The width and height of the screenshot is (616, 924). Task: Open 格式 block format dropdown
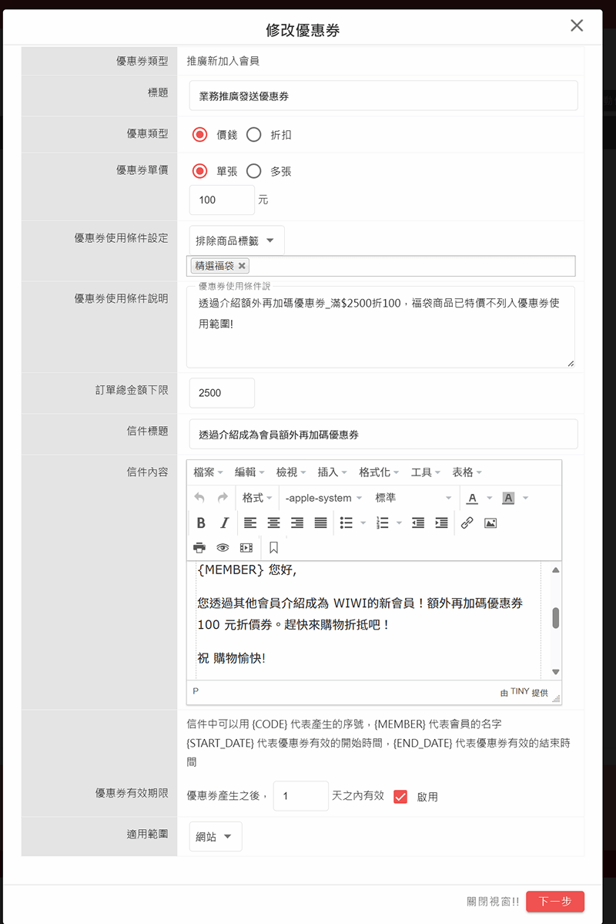click(257, 498)
